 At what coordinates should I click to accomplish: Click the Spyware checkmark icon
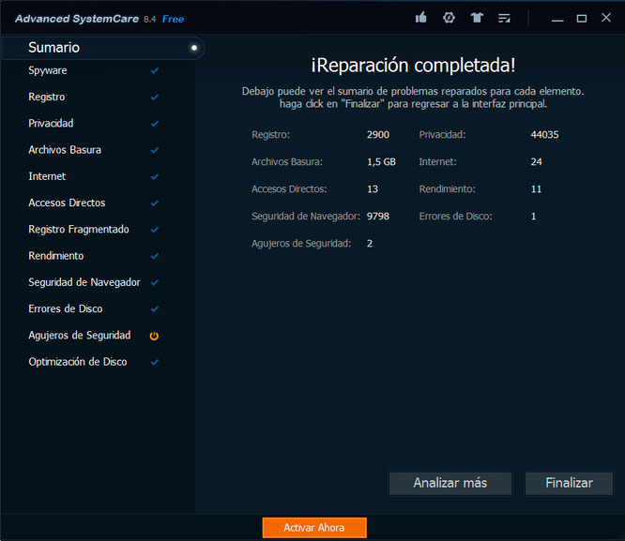pos(155,70)
